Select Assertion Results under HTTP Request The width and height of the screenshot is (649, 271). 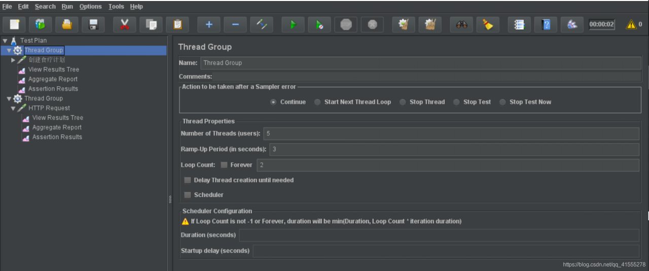(57, 137)
